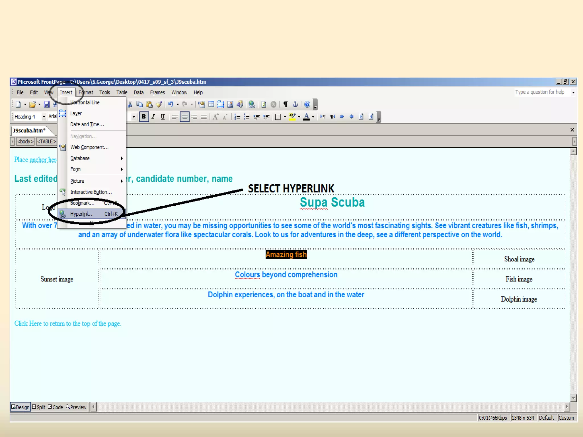Click the Insert Hyperlink globe toolbar icon
Screen dimensions: 583x437
[252, 104]
